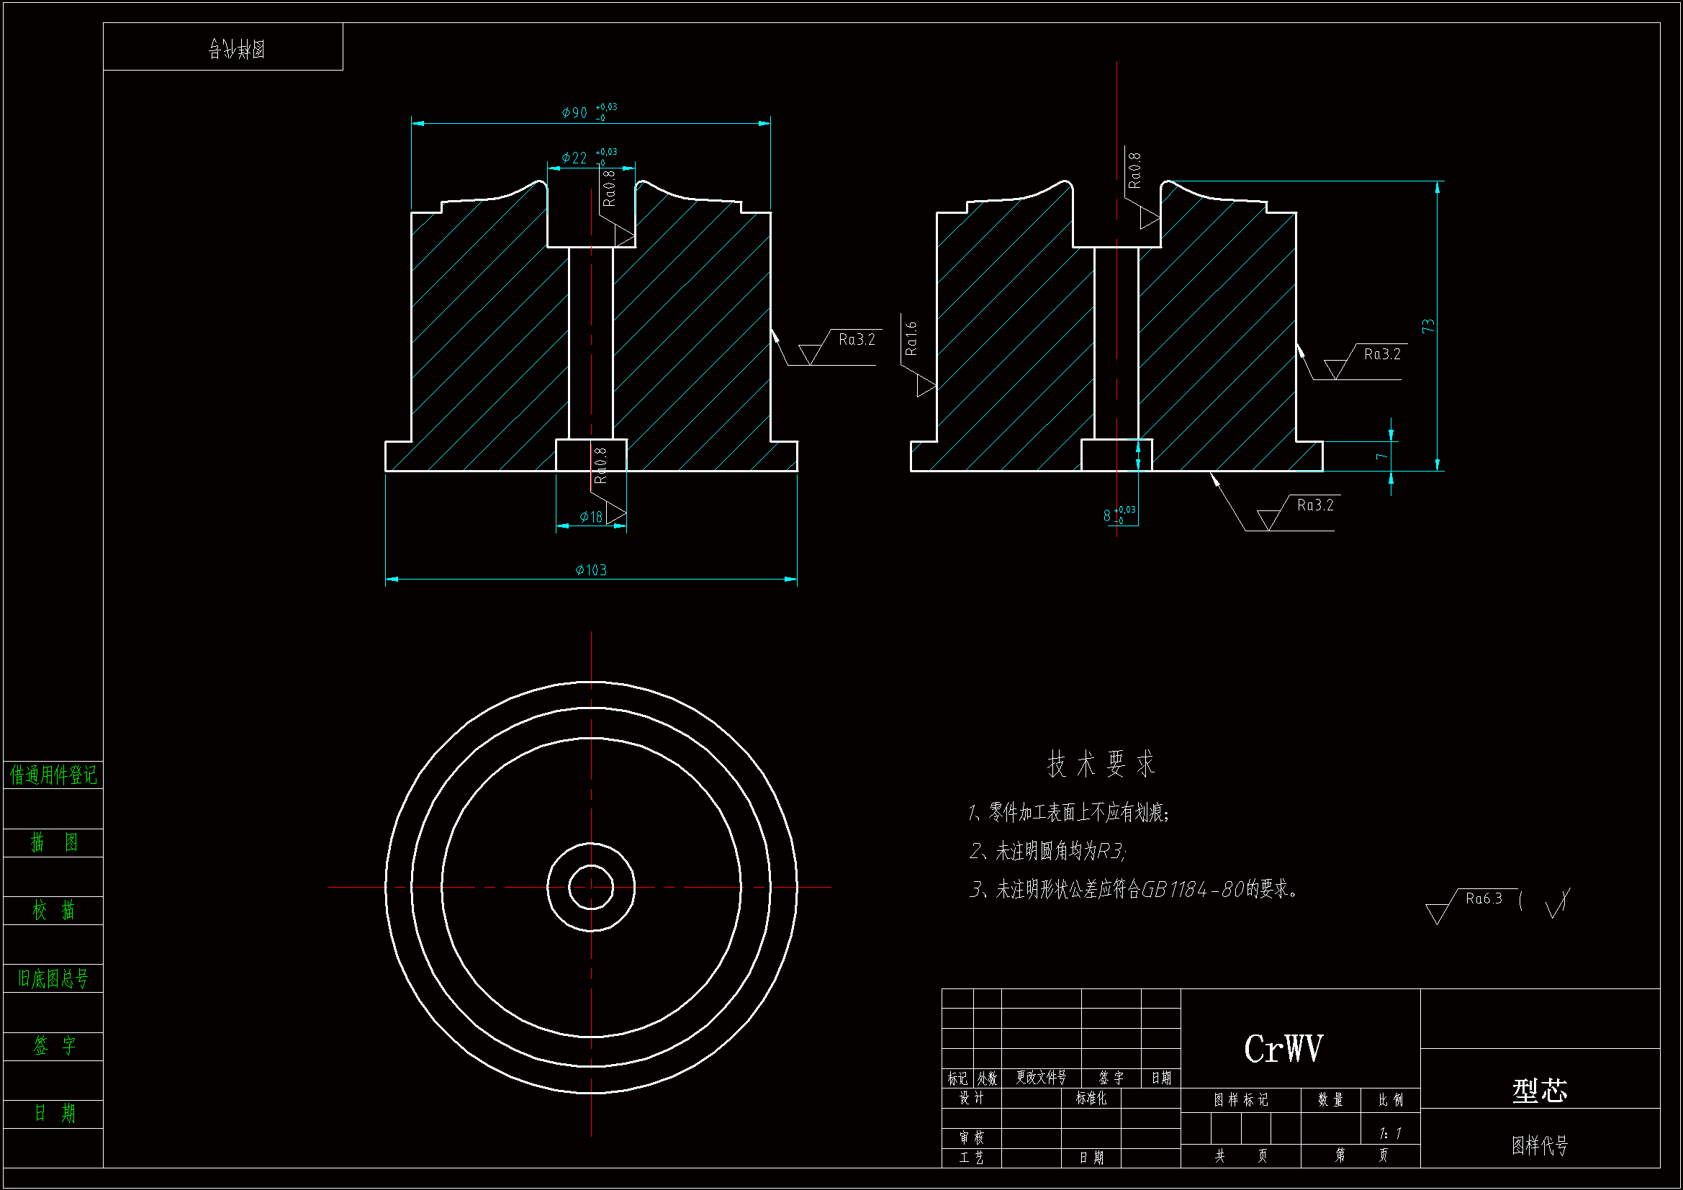
Task: Click the 73 height dimension text
Action: point(1428,326)
